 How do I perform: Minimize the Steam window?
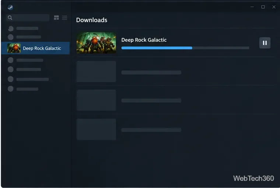[x=252, y=7]
